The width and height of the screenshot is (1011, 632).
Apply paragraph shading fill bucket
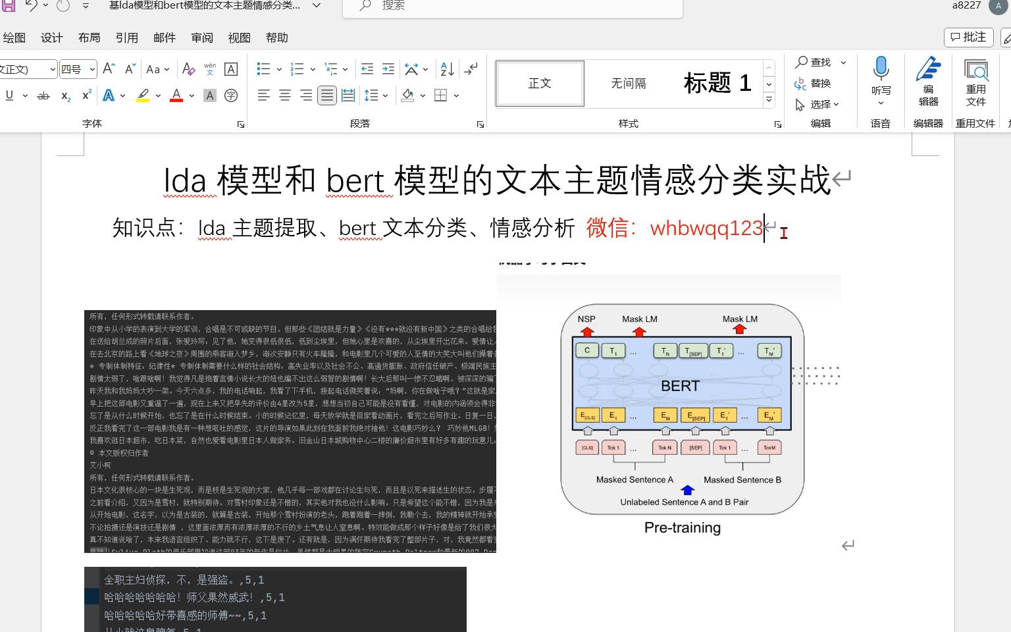tap(407, 95)
